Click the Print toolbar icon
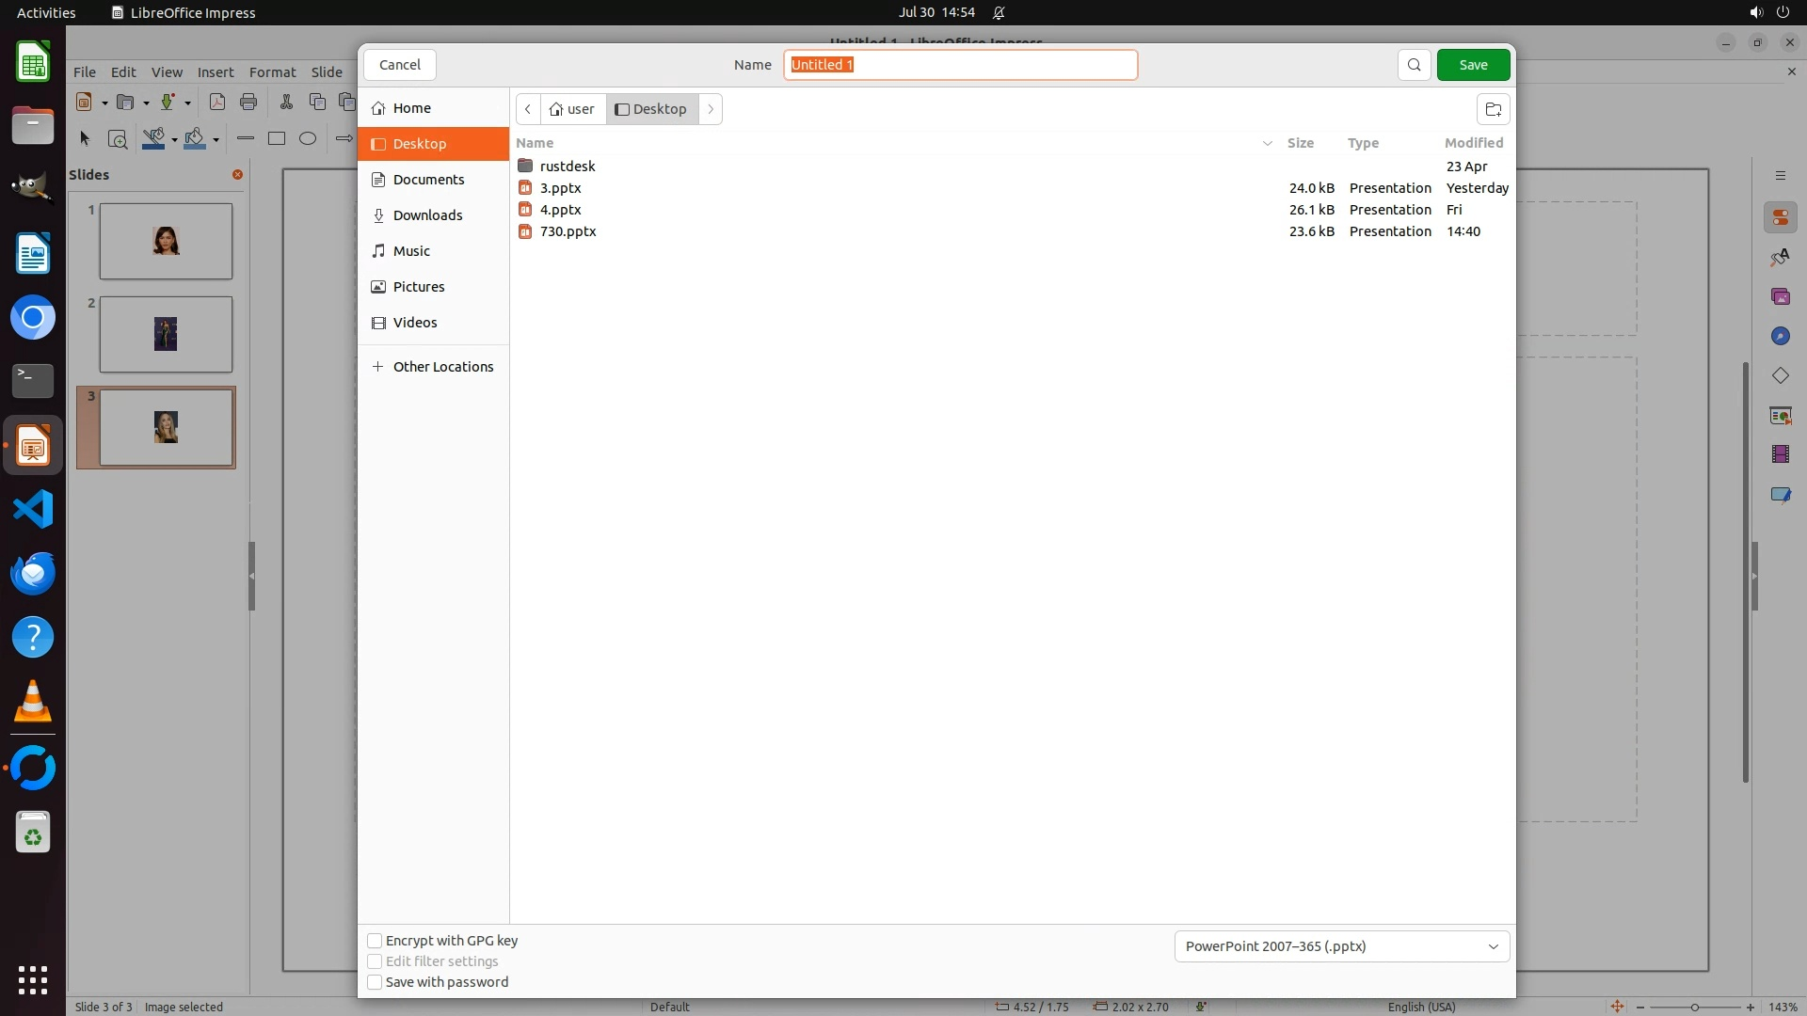The image size is (1807, 1016). coord(248,103)
